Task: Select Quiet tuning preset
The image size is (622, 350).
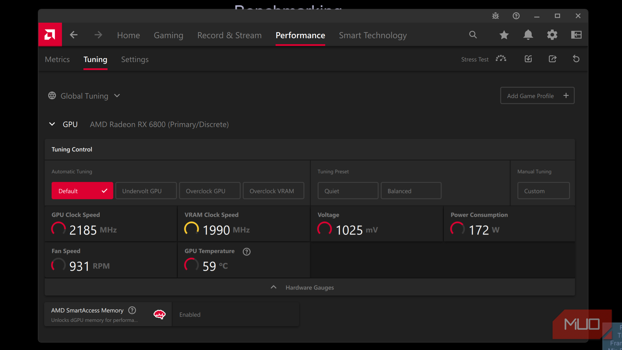Action: point(348,191)
